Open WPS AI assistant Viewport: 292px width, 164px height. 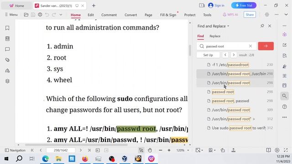(x=230, y=15)
